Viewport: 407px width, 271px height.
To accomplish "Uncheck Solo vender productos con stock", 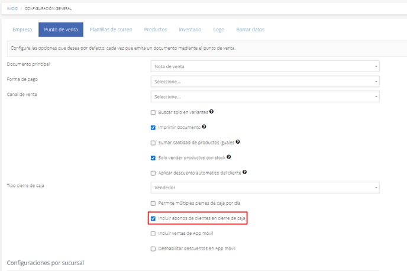I will [x=153, y=158].
